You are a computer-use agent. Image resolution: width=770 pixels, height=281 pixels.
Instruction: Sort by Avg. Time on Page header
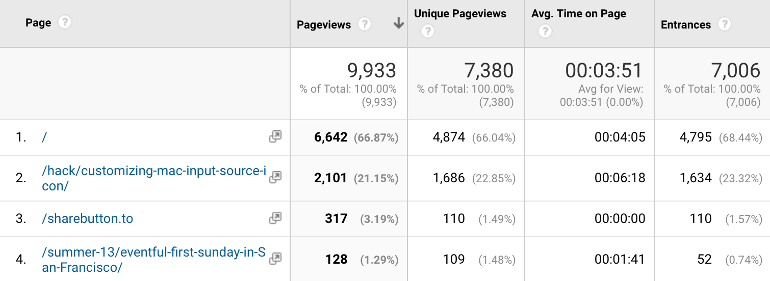[x=578, y=14]
